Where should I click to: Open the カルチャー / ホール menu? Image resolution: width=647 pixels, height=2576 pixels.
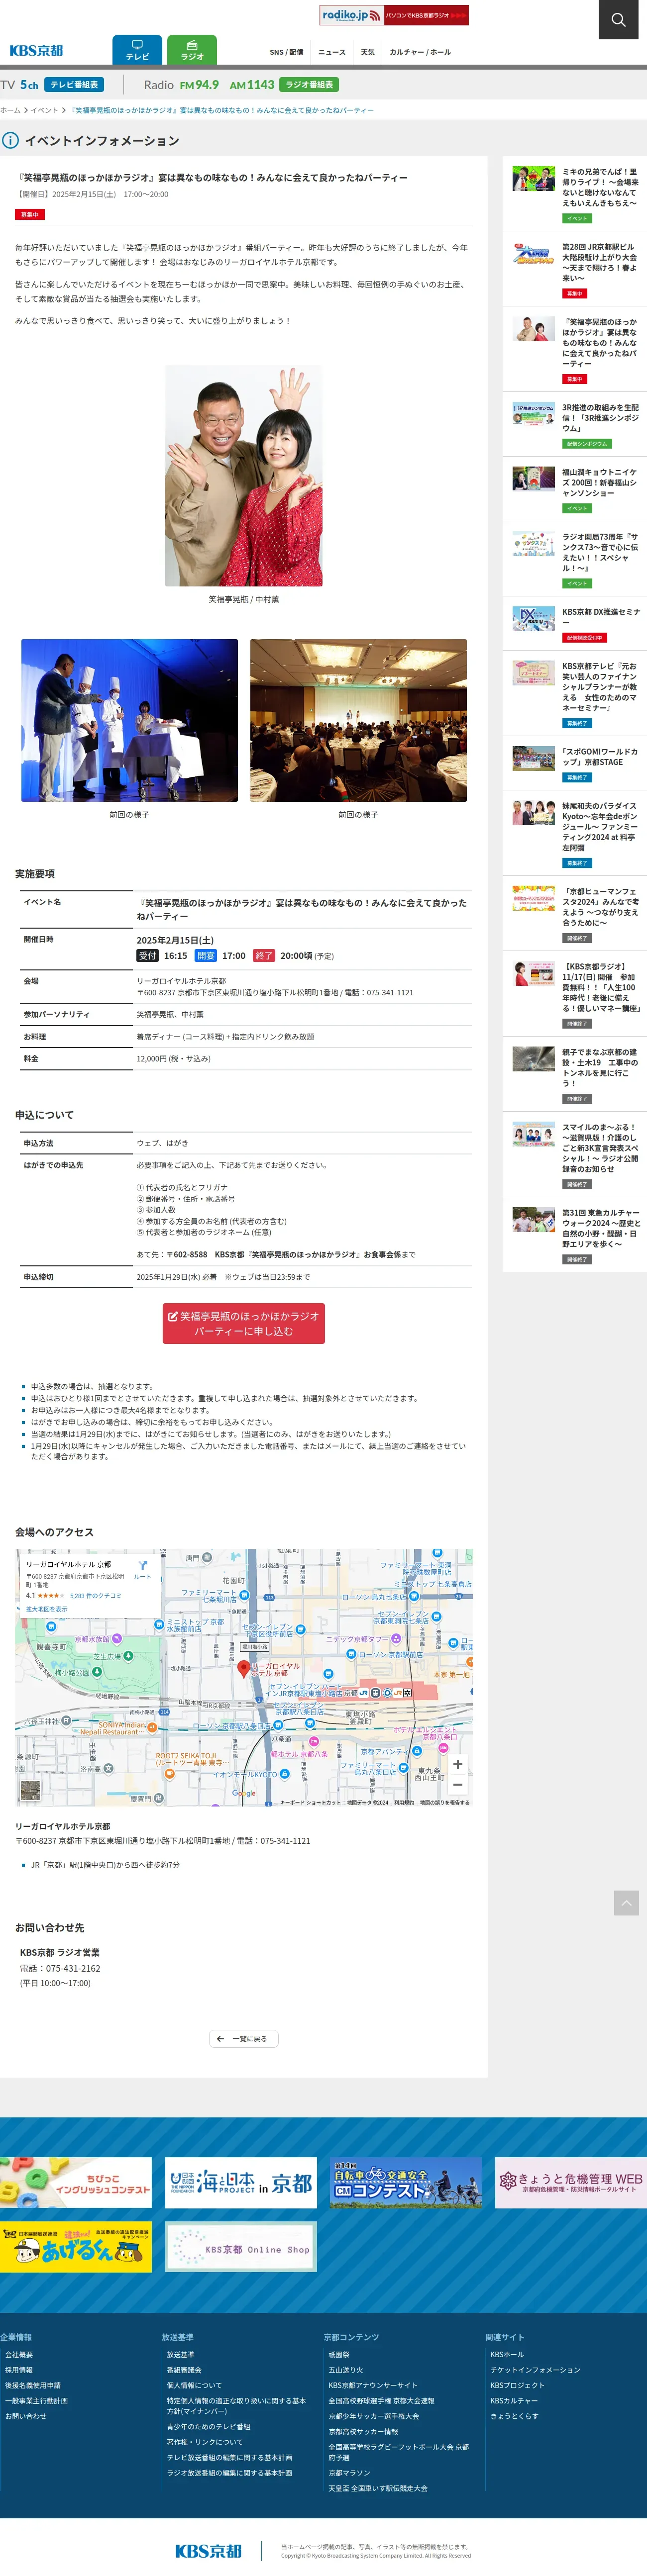click(420, 52)
